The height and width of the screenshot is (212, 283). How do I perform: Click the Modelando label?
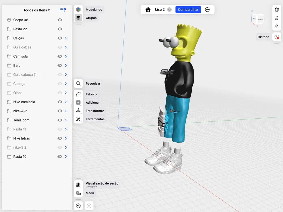pyautogui.click(x=94, y=10)
